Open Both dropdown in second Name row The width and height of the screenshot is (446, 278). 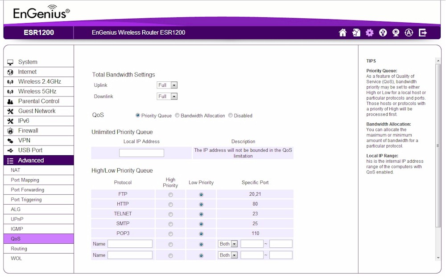coord(228,255)
